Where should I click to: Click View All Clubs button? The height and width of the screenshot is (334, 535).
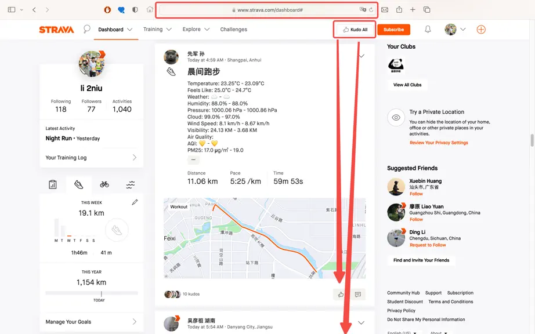(407, 85)
